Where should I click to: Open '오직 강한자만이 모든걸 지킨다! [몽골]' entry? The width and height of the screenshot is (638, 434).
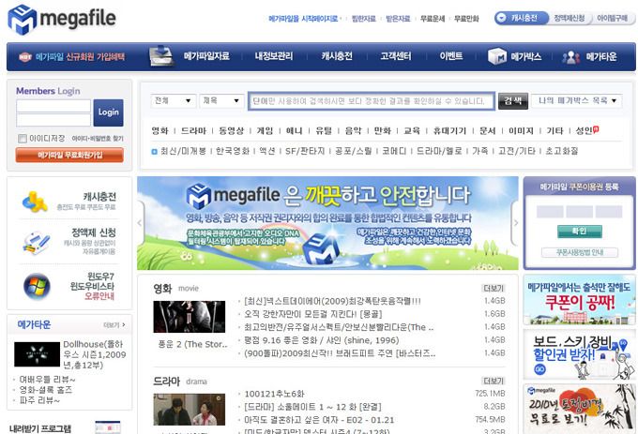312,314
